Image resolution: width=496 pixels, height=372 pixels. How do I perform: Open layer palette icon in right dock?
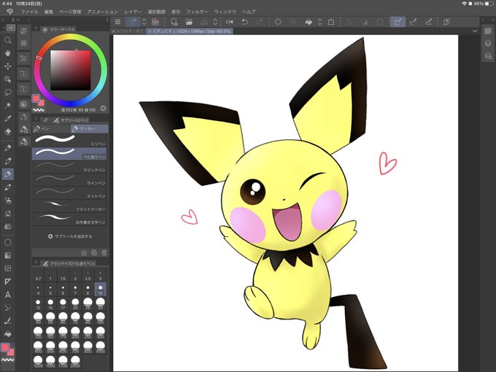click(x=488, y=43)
